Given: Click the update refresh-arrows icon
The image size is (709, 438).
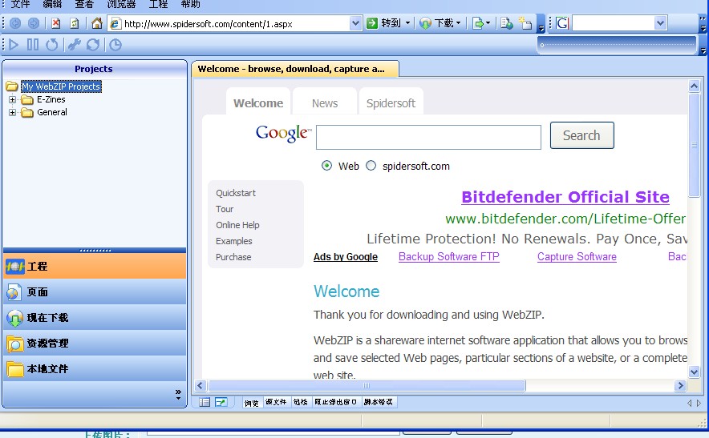Looking at the screenshot, I should tap(93, 45).
